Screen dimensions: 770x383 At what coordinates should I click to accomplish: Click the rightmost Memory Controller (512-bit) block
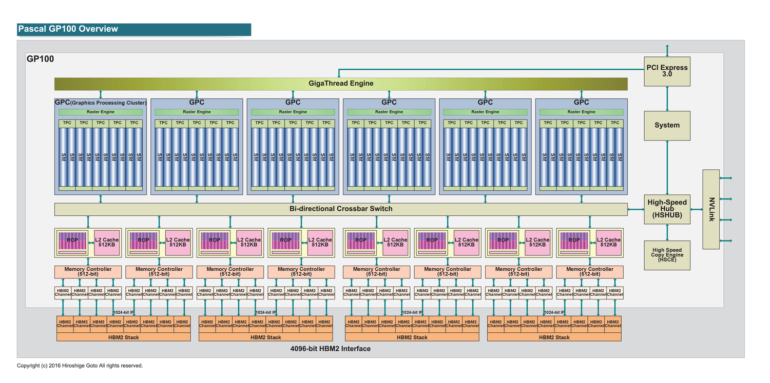click(590, 272)
